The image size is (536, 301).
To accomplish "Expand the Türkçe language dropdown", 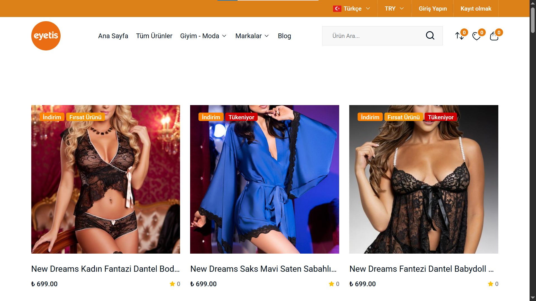I will (352, 9).
